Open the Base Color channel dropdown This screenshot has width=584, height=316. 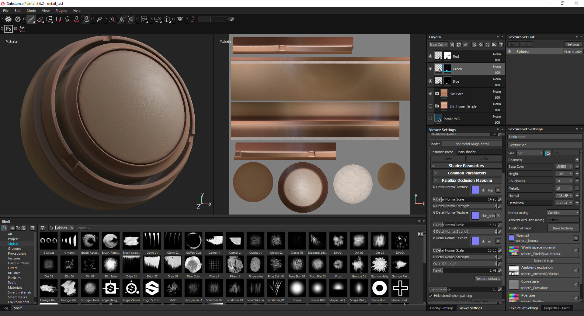[x=564, y=166]
